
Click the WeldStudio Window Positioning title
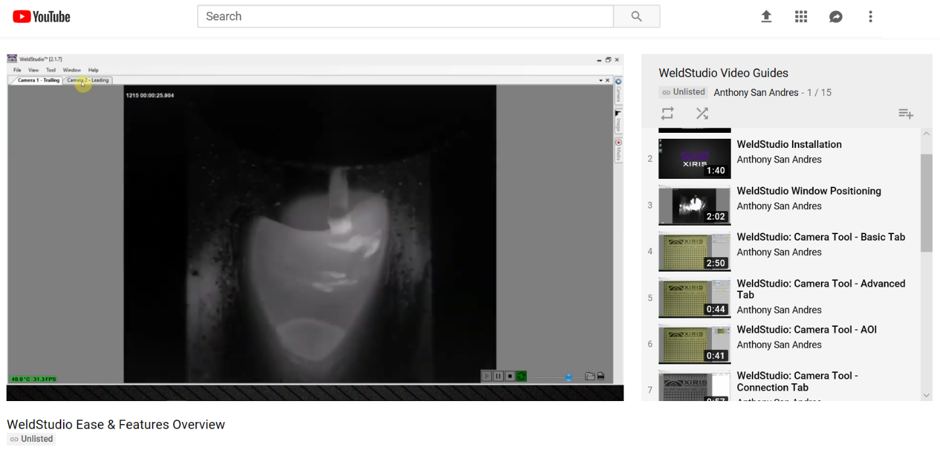pos(809,191)
